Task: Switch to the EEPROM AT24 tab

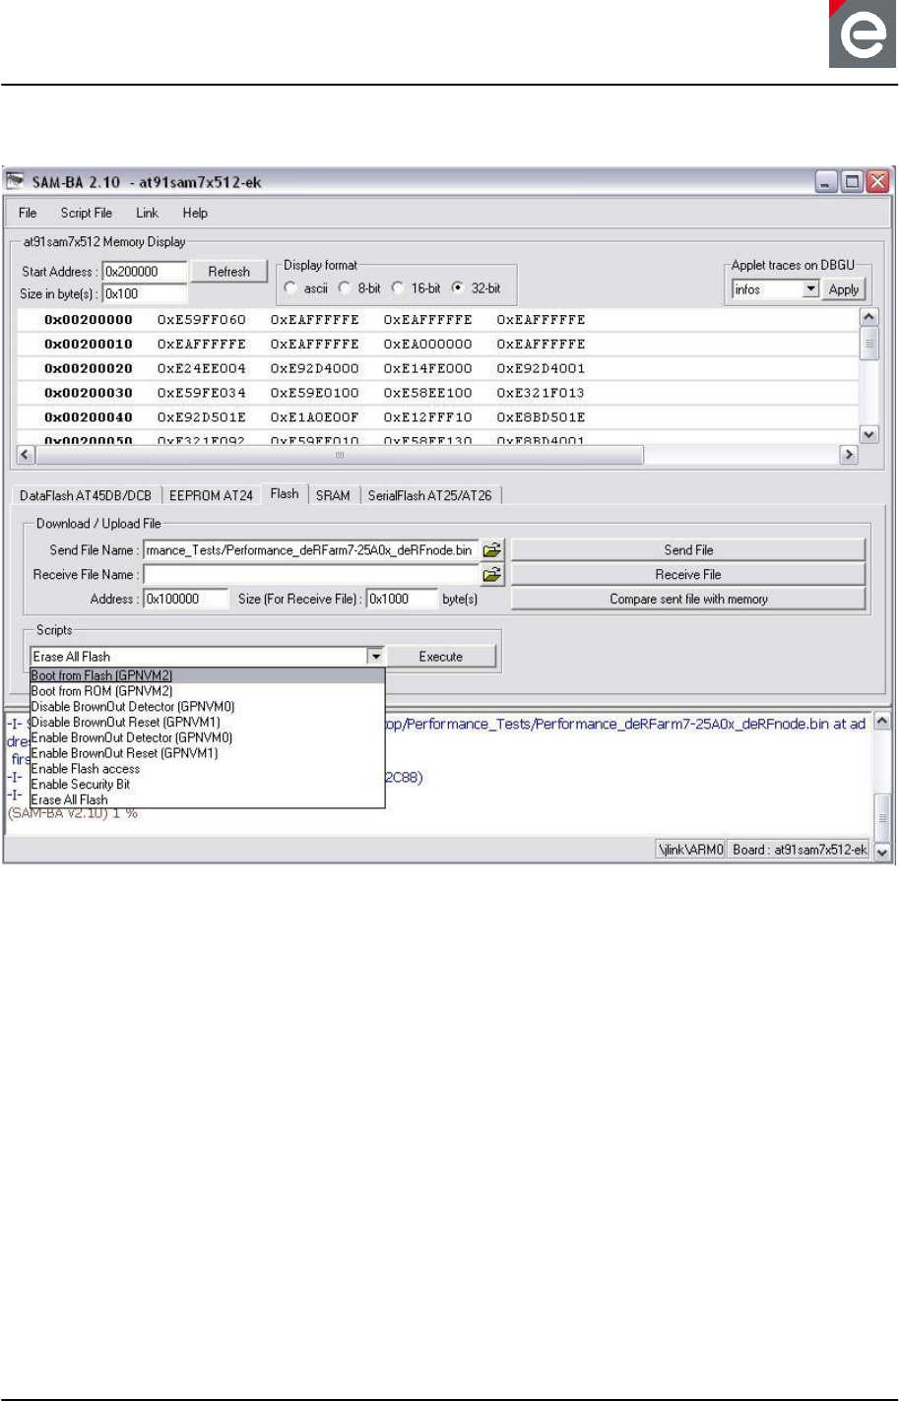Action: pyautogui.click(x=211, y=495)
